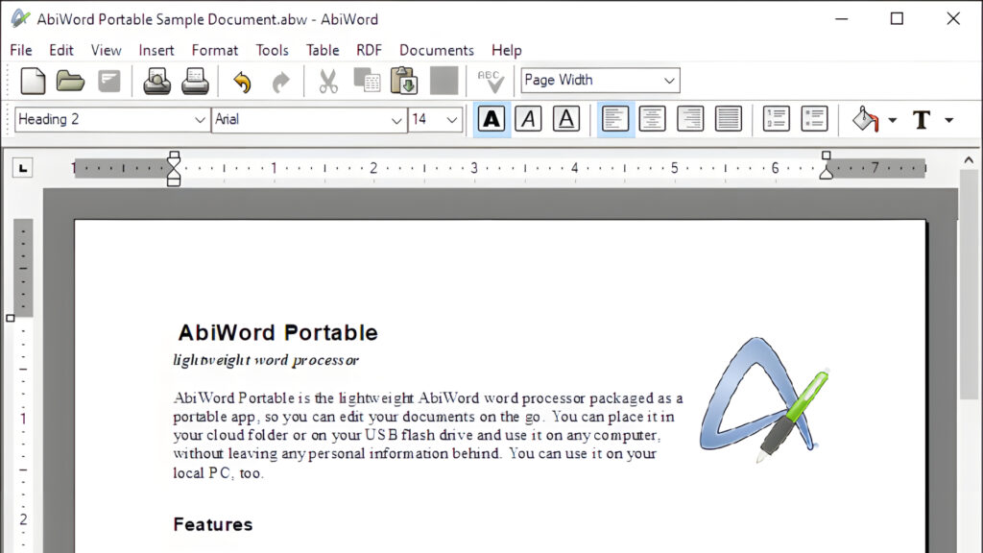Open the paint bucket highlight color picker
Viewport: 983px width, 553px height.
click(892, 120)
